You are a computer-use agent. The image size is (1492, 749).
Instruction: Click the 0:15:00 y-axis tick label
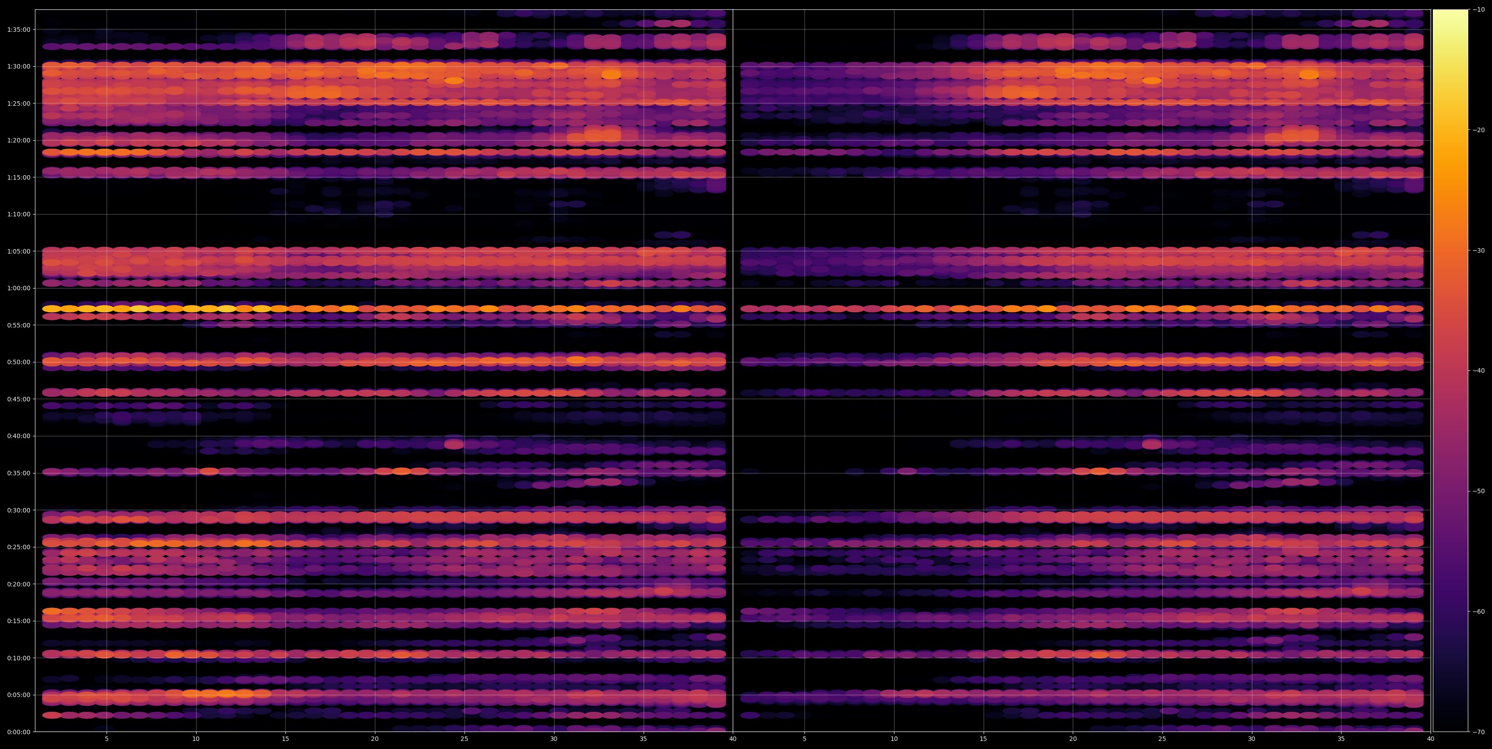[18, 621]
